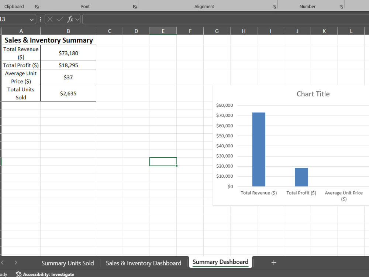The width and height of the screenshot is (369, 277).
Task: Select column C header
Action: [110, 31]
